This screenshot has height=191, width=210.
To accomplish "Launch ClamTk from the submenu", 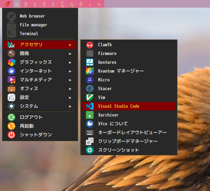I will click(x=129, y=45).
